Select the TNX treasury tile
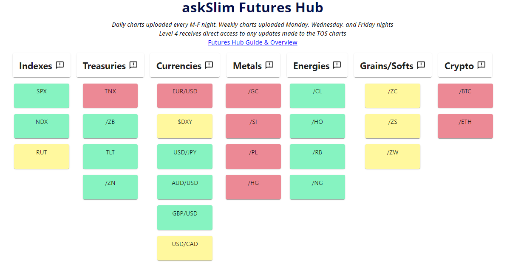The height and width of the screenshot is (263, 507). 110,95
